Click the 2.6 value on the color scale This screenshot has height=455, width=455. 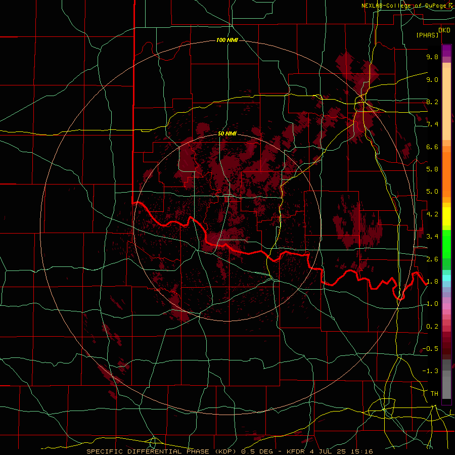(432, 259)
